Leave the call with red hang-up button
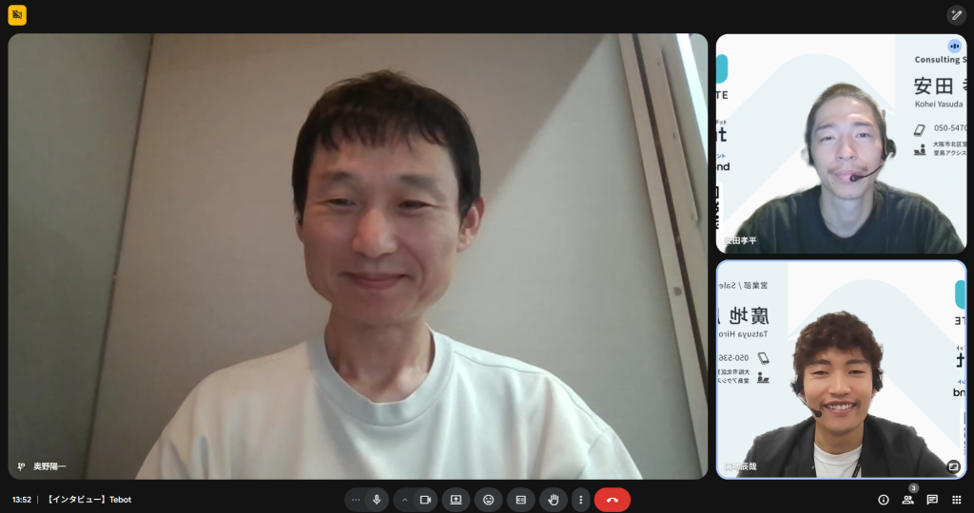The image size is (974, 513). point(612,500)
